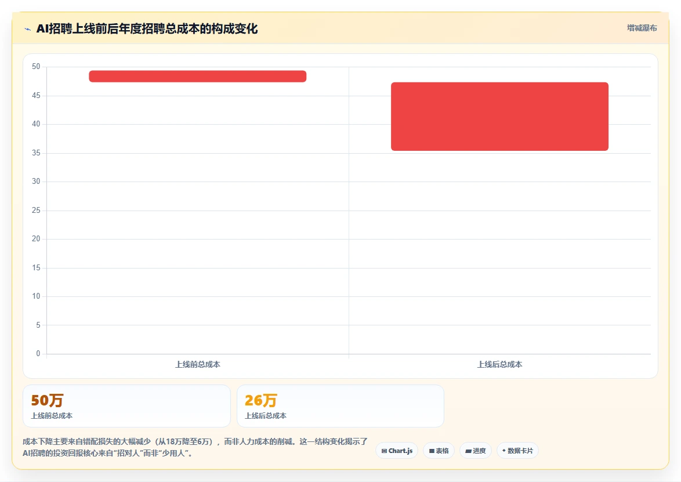
Task: Click the summary paragraph starting 成本下降主要来自
Action: pyautogui.click(x=195, y=447)
